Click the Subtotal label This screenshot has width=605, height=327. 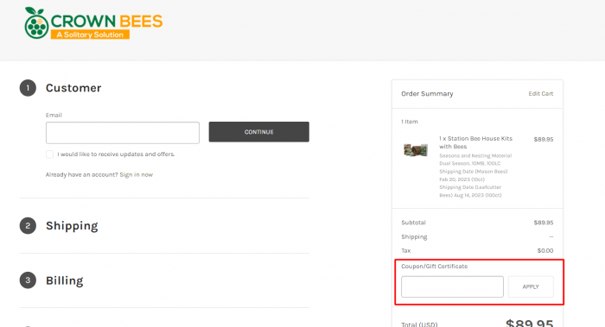click(x=413, y=223)
